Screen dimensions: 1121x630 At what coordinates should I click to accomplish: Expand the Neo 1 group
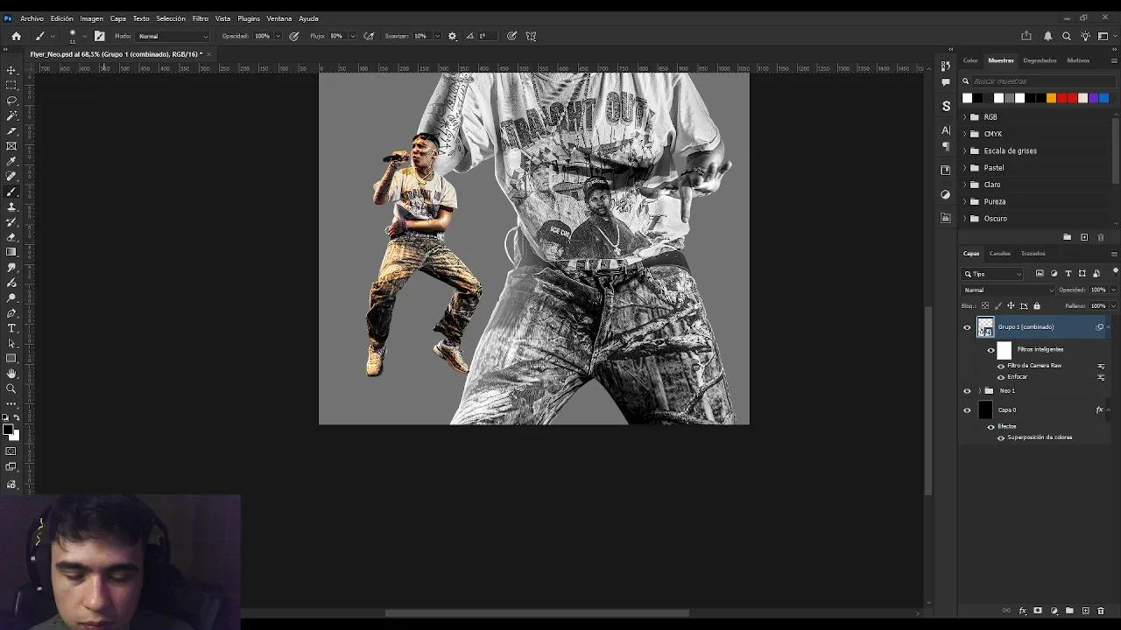(x=979, y=391)
